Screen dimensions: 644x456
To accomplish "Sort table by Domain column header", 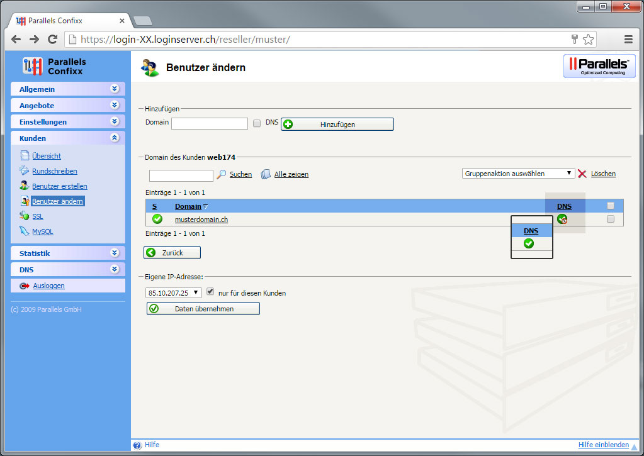I will pyautogui.click(x=188, y=206).
